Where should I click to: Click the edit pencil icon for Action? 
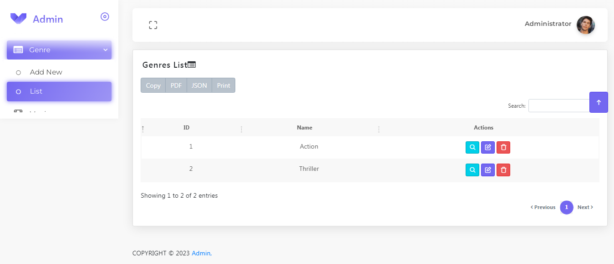[x=488, y=147]
